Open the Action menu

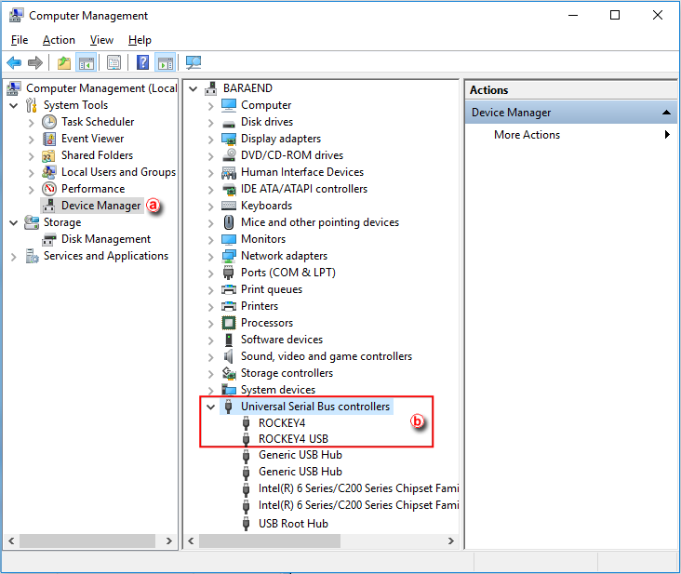[x=59, y=40]
